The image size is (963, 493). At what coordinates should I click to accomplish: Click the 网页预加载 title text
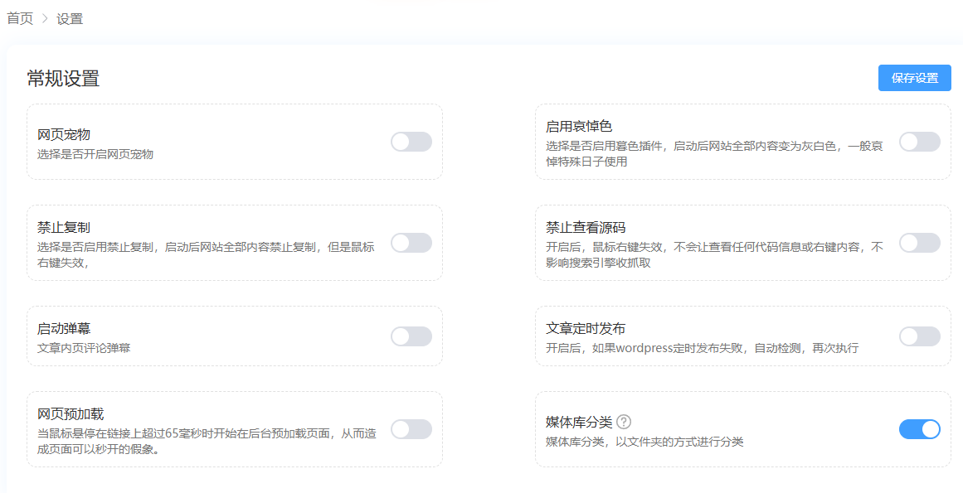(71, 414)
